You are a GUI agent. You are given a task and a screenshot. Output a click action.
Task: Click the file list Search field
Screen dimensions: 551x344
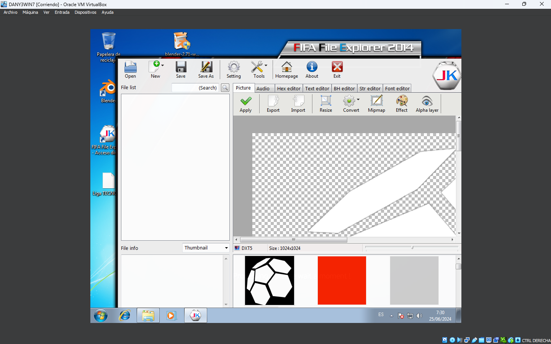[195, 88]
